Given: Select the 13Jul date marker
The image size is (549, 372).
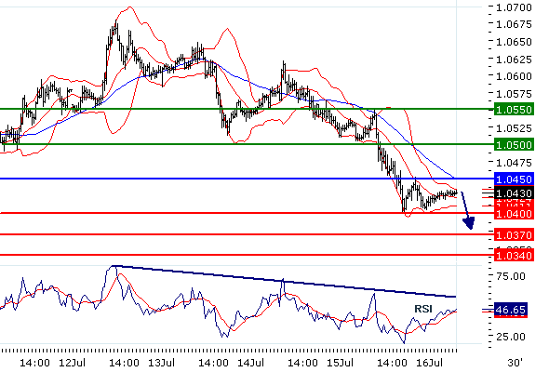Looking at the screenshot, I should pos(161,363).
